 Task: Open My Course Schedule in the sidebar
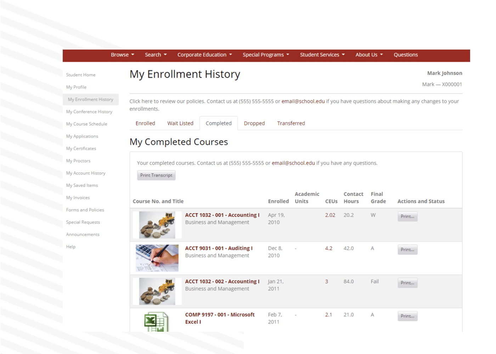point(86,124)
